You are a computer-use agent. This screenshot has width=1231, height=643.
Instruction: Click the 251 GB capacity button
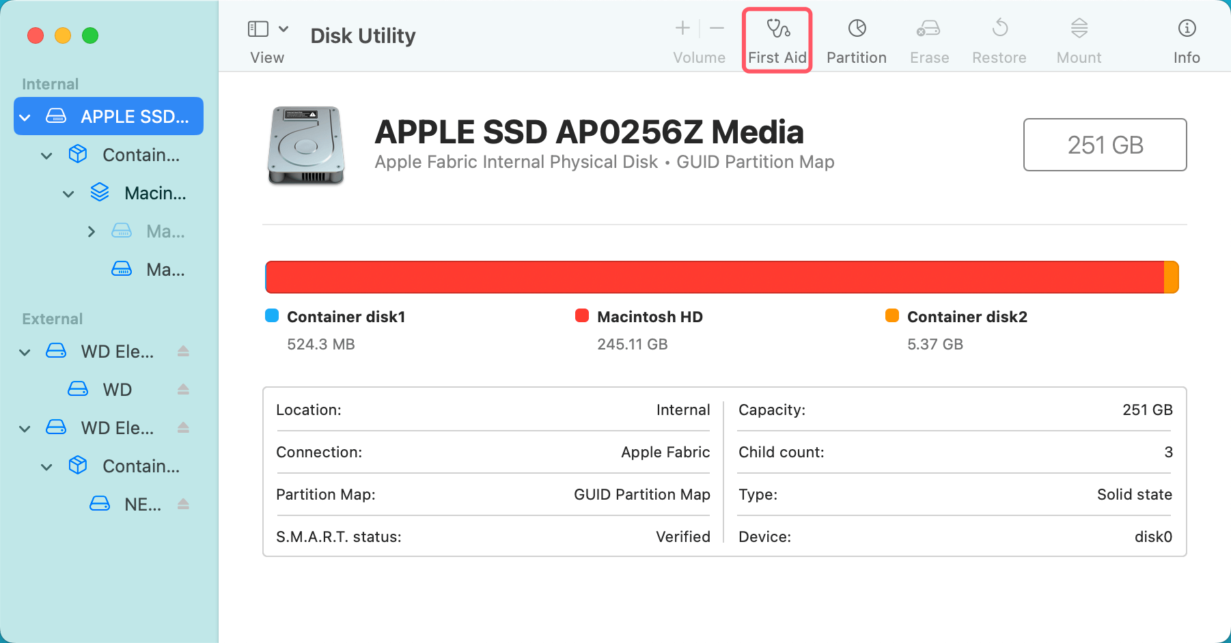[x=1105, y=145]
